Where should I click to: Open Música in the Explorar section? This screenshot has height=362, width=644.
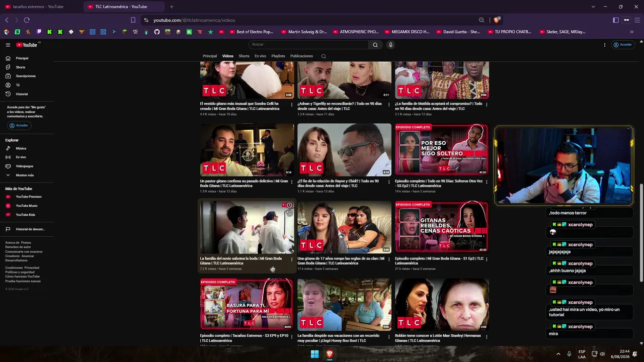[21, 148]
